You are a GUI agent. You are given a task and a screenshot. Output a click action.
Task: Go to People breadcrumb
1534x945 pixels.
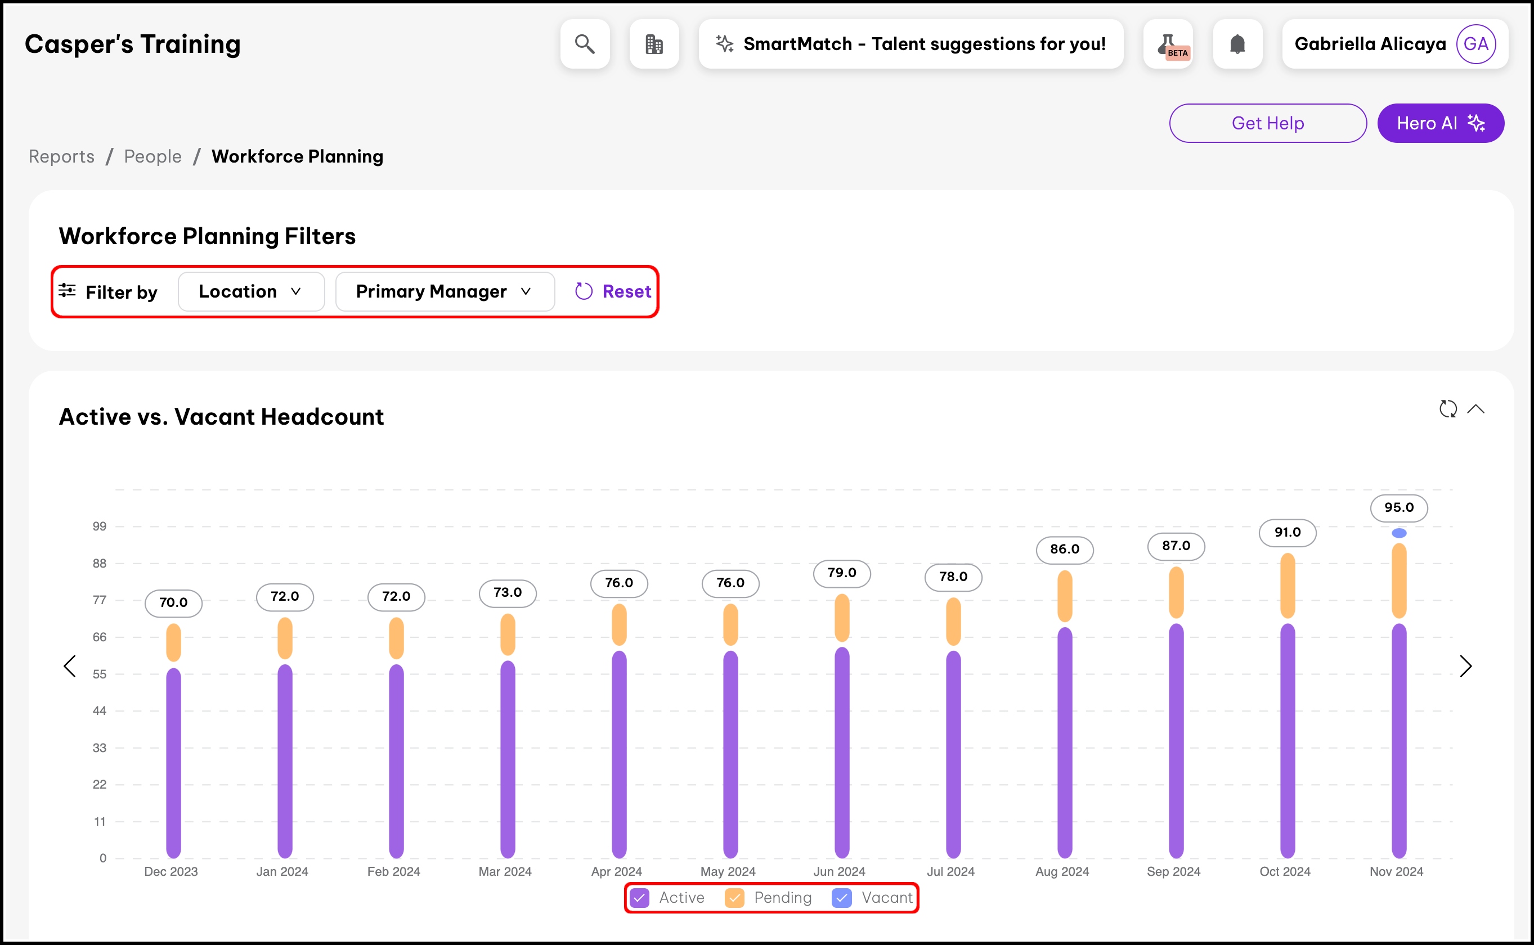click(152, 156)
